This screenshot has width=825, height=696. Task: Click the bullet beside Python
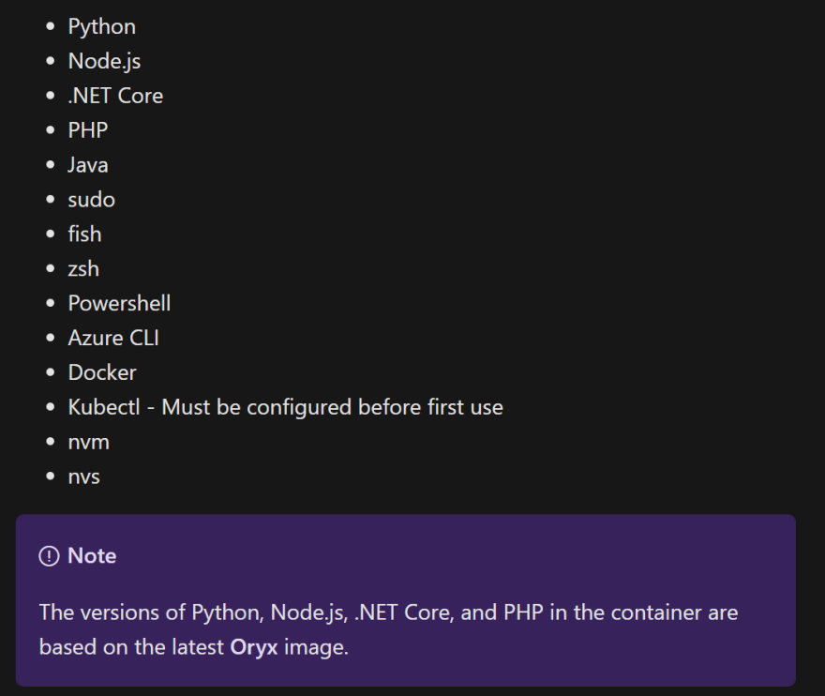pyautogui.click(x=51, y=26)
